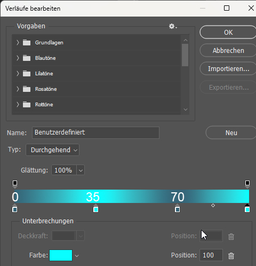Click the Neu button
The image size is (256, 266).
pyautogui.click(x=231, y=132)
